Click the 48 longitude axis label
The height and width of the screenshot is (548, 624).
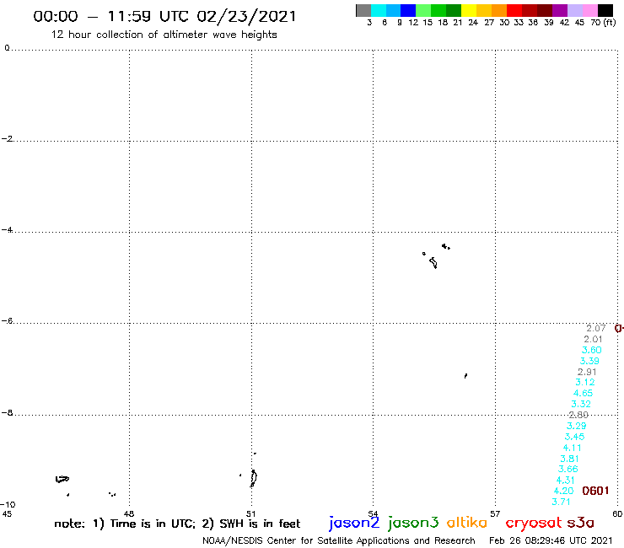pyautogui.click(x=129, y=513)
